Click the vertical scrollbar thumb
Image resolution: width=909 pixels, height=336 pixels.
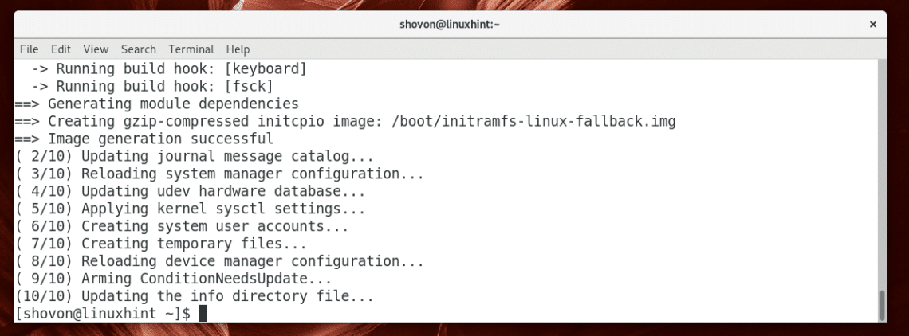click(x=881, y=305)
